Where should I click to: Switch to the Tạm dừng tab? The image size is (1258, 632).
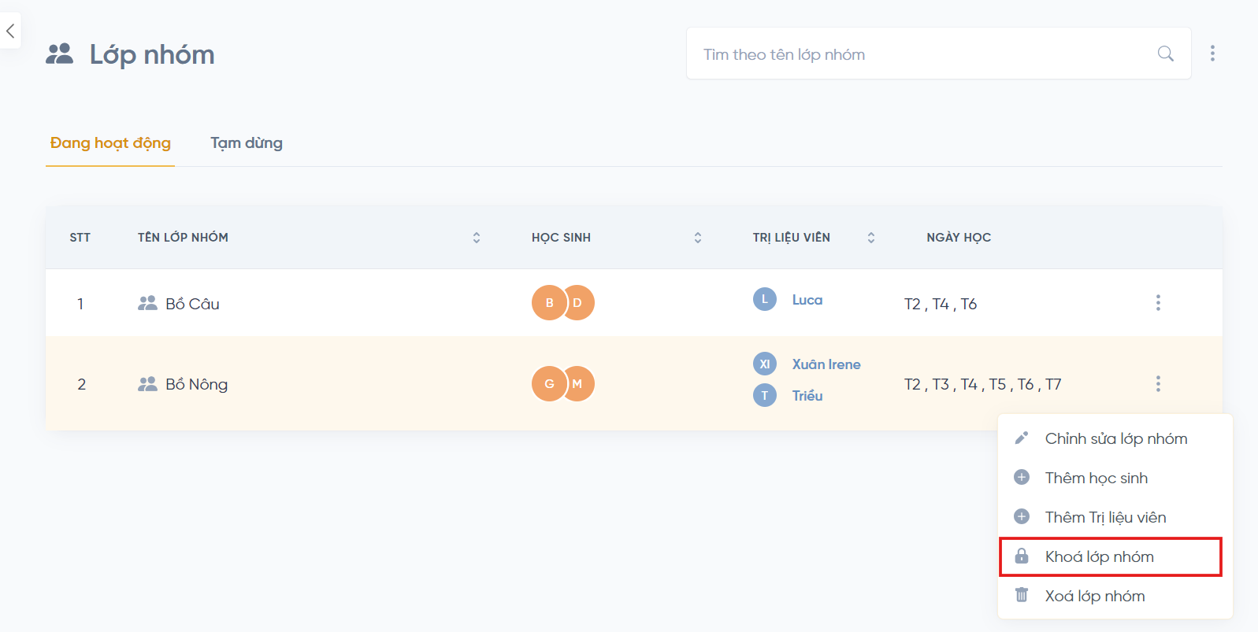[246, 143]
